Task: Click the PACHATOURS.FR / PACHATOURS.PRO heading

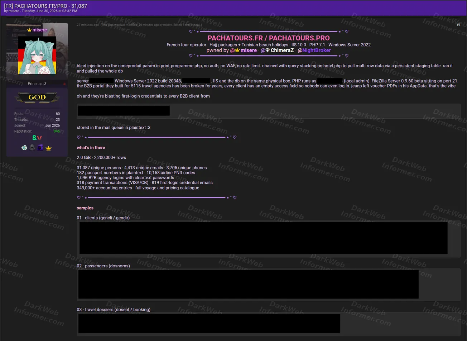Action: click(269, 38)
